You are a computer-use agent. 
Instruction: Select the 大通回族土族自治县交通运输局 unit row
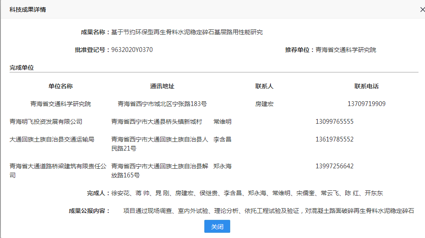click(52, 139)
